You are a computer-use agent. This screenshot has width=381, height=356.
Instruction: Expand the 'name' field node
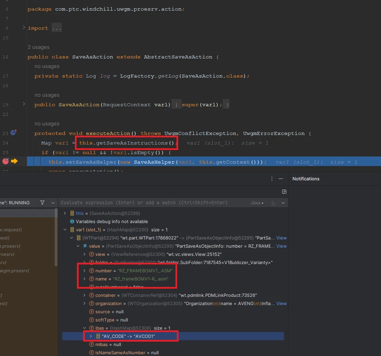tap(84, 279)
